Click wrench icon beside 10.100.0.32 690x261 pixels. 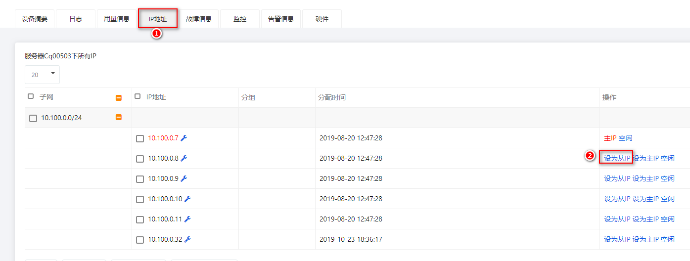187,239
